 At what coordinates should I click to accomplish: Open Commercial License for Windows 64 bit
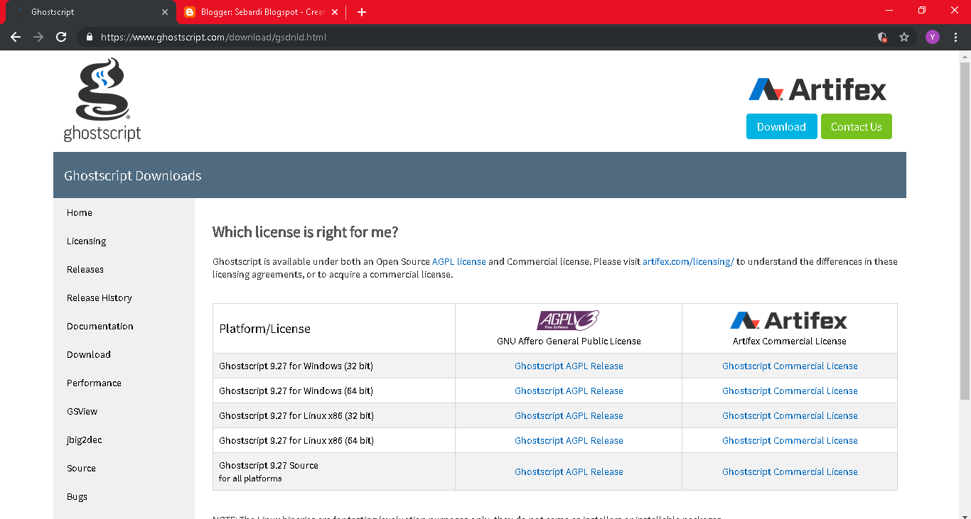pos(790,390)
